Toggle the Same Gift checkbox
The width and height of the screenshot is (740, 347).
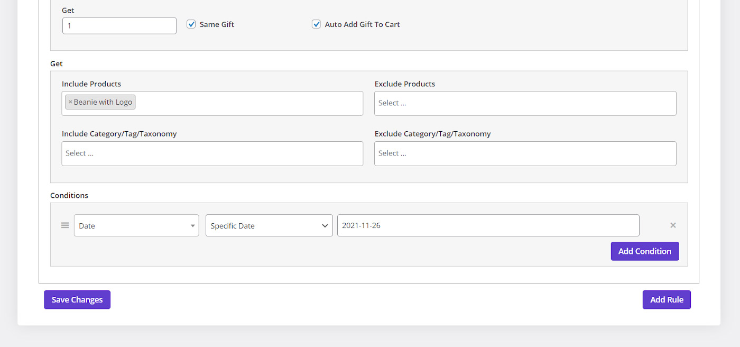click(191, 24)
